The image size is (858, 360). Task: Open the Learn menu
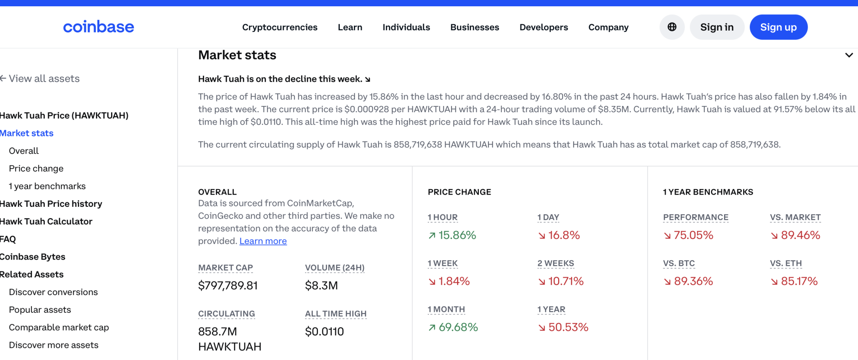pyautogui.click(x=350, y=27)
